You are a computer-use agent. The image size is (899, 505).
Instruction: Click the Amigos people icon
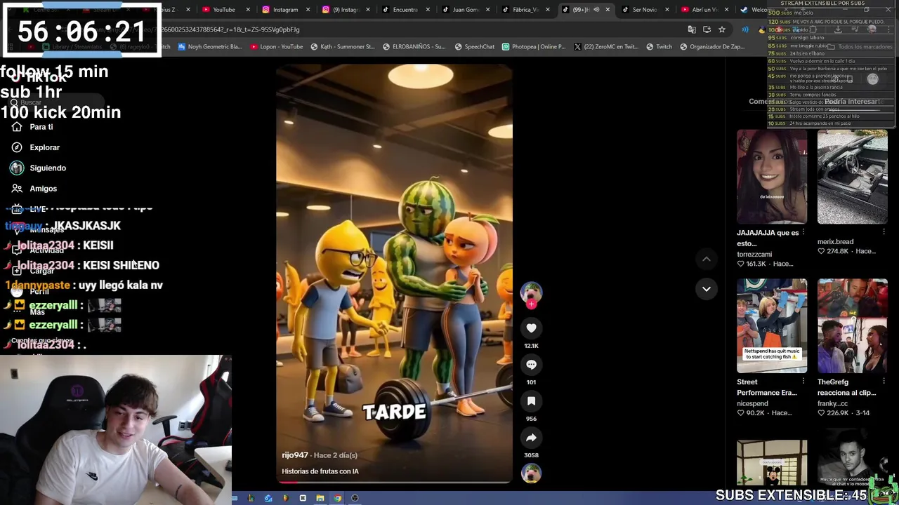coord(17,189)
